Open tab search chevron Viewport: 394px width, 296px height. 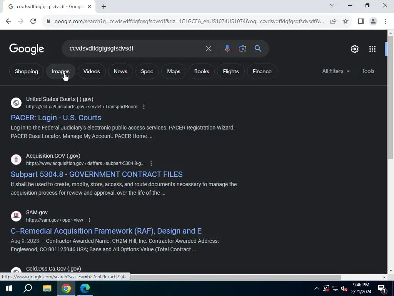coord(332,5)
